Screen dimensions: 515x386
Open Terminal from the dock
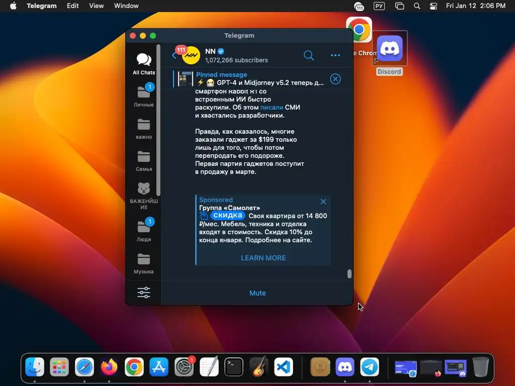click(233, 366)
